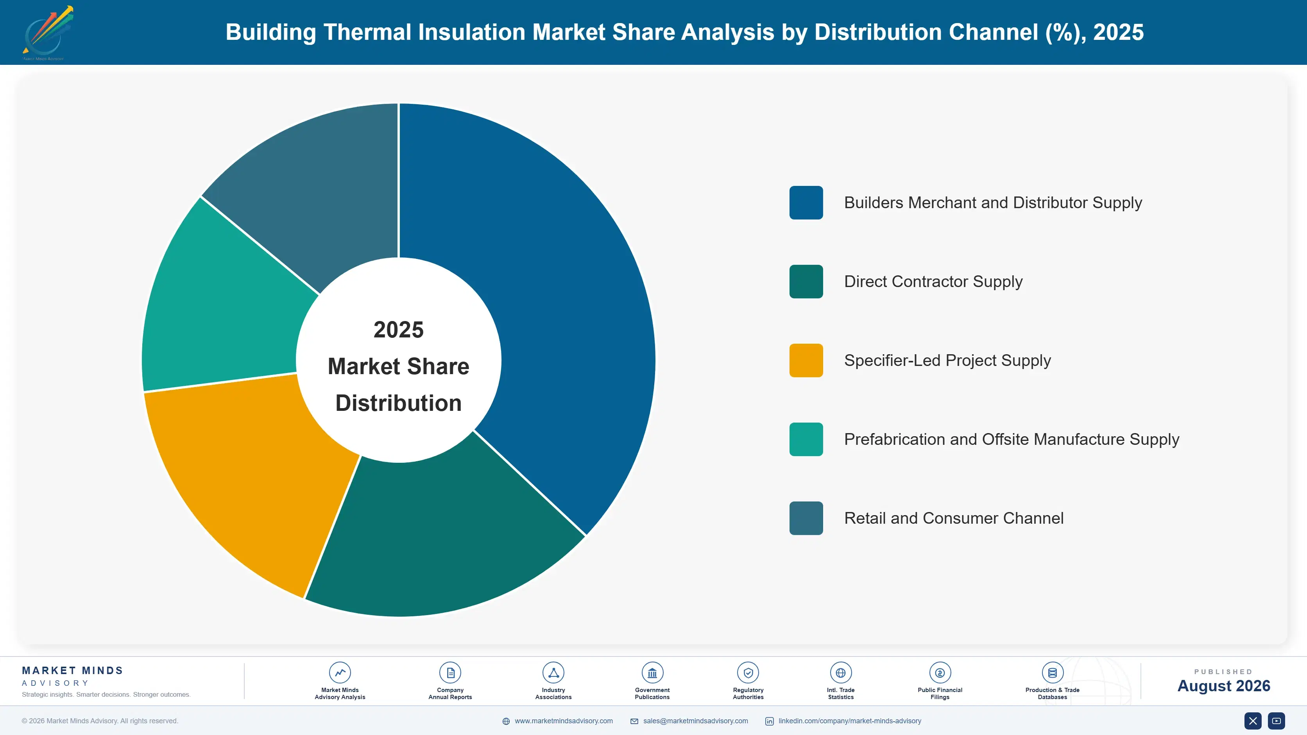Click Retail and Consumer Channel slate swatch
Viewport: 1307px width, 735px height.
[x=806, y=518]
